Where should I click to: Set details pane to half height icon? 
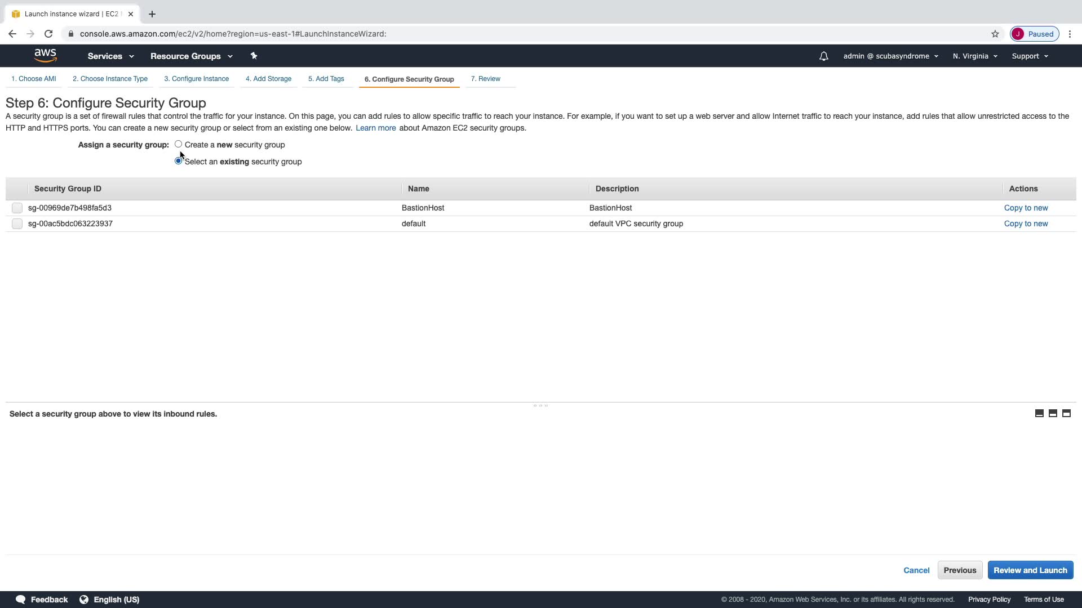click(x=1053, y=414)
